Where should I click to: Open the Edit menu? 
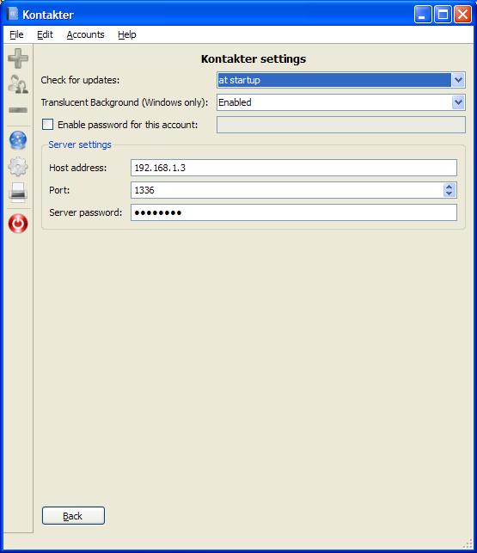pos(45,34)
